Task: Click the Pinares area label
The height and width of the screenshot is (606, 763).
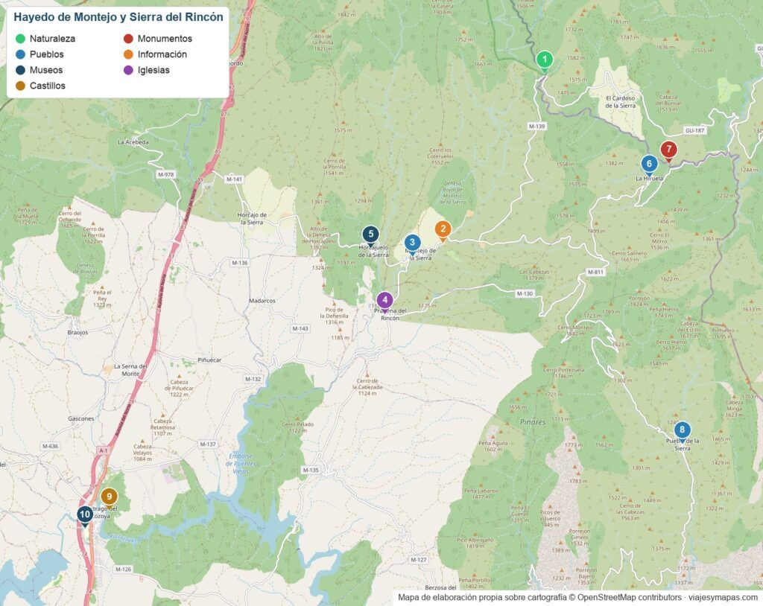Action: (533, 421)
